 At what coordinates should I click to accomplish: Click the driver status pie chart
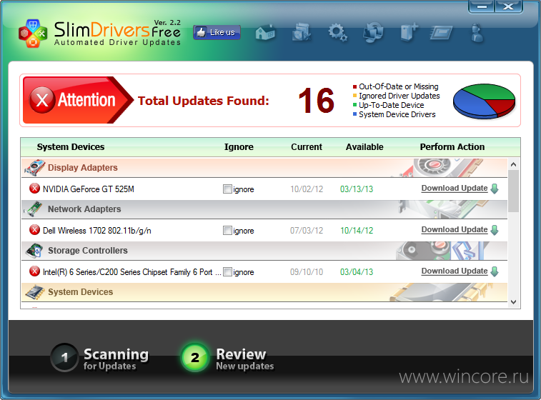coord(485,101)
